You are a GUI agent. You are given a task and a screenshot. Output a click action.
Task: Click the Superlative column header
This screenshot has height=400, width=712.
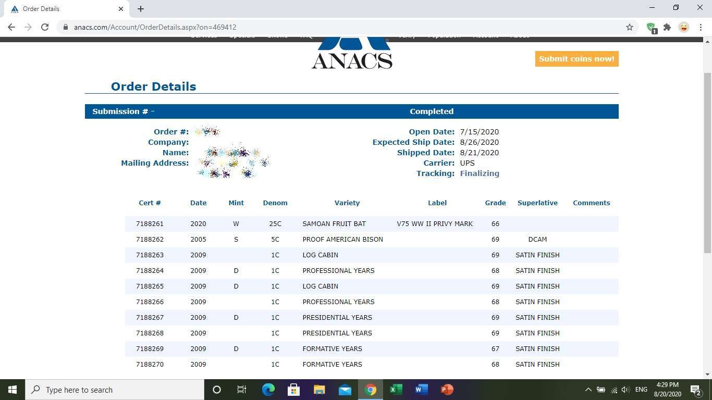tap(537, 203)
